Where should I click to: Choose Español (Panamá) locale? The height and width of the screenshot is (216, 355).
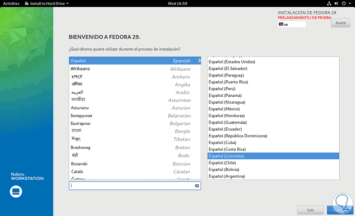(273, 95)
